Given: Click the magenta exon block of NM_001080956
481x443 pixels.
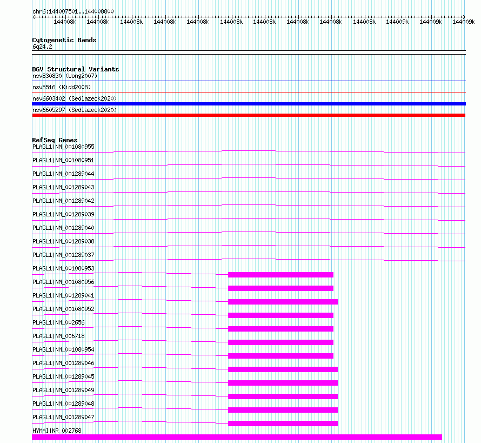Looking at the screenshot, I should pos(280,288).
